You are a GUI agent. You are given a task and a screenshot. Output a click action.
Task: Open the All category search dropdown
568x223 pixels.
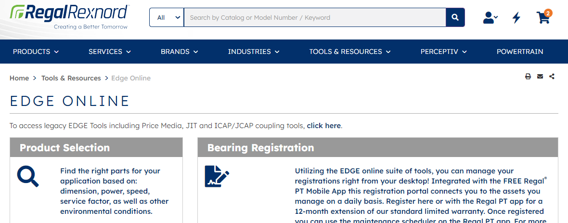(x=167, y=17)
